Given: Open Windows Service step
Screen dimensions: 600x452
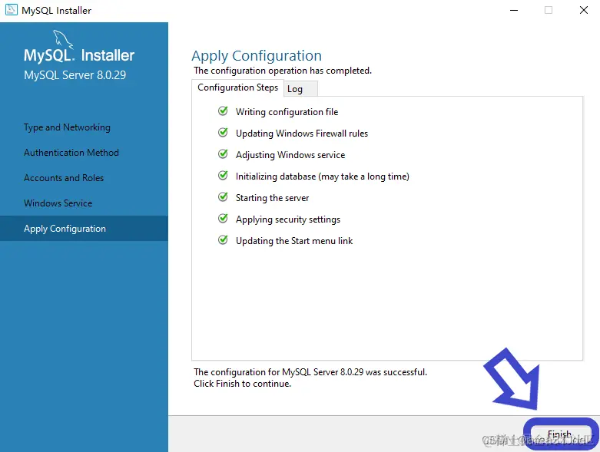Looking at the screenshot, I should (58, 203).
